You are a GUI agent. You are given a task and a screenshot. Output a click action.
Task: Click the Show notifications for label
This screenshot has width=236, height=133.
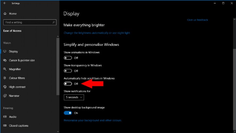click(x=77, y=91)
